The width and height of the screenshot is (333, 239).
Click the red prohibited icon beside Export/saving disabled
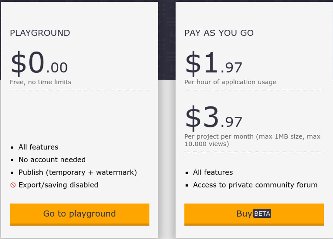coord(13,185)
